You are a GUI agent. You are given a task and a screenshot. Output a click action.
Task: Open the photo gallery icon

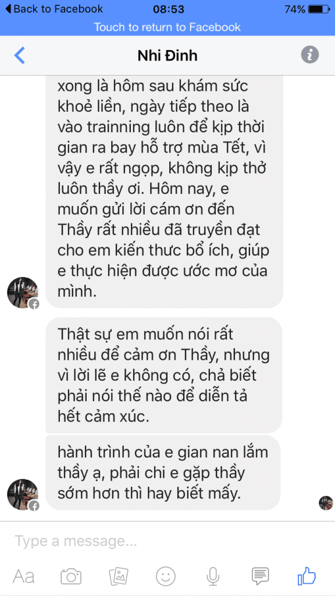pos(119,577)
